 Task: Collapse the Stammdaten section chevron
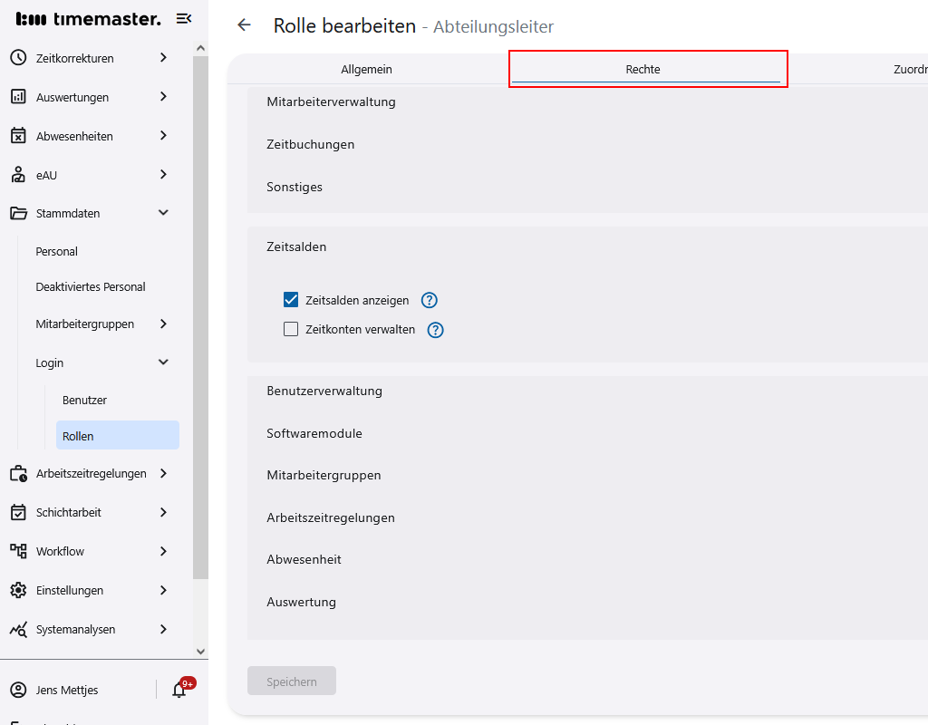click(x=163, y=213)
